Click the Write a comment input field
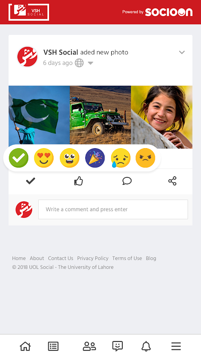 pyautogui.click(x=113, y=209)
